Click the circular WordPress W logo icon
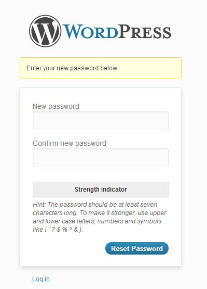 pyautogui.click(x=45, y=31)
